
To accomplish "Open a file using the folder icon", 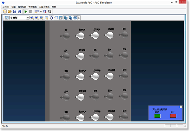I will tap(10, 12).
